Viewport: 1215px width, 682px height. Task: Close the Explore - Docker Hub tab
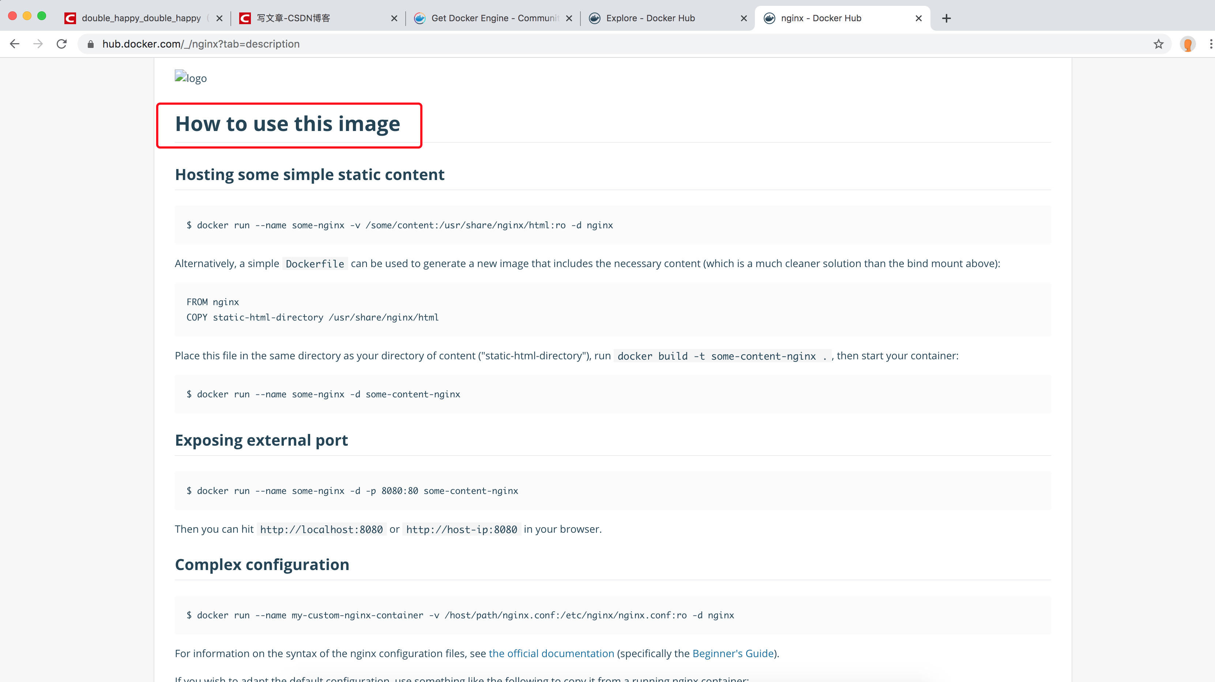coord(744,18)
